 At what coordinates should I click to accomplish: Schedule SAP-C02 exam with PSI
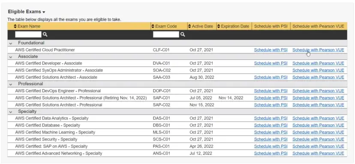pos(271,105)
